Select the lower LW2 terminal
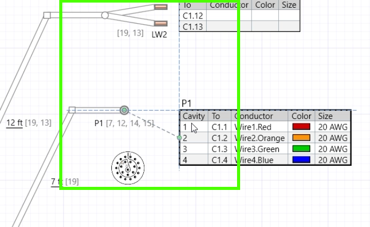The width and height of the screenshot is (370, 227). [161, 23]
